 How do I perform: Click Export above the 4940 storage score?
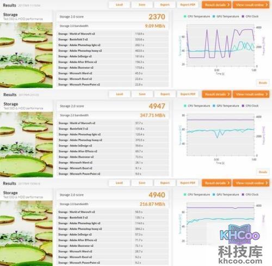coord(165,183)
